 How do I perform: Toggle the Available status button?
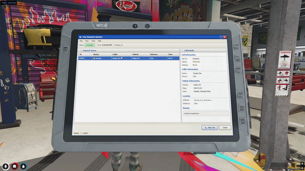pos(90,45)
